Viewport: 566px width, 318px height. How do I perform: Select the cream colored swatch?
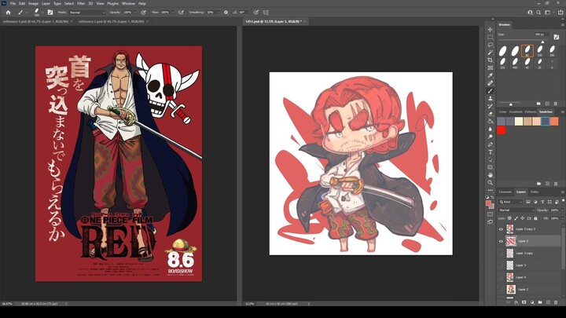(x=519, y=122)
